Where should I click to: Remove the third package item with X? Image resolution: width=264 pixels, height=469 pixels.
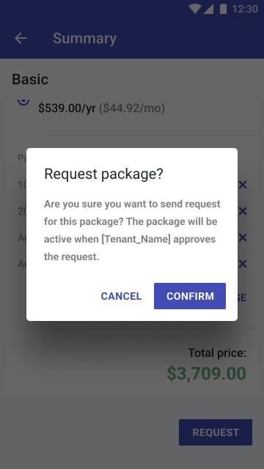[243, 237]
